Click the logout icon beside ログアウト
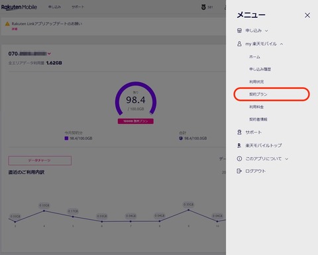This screenshot has height=255, width=318. (239, 171)
